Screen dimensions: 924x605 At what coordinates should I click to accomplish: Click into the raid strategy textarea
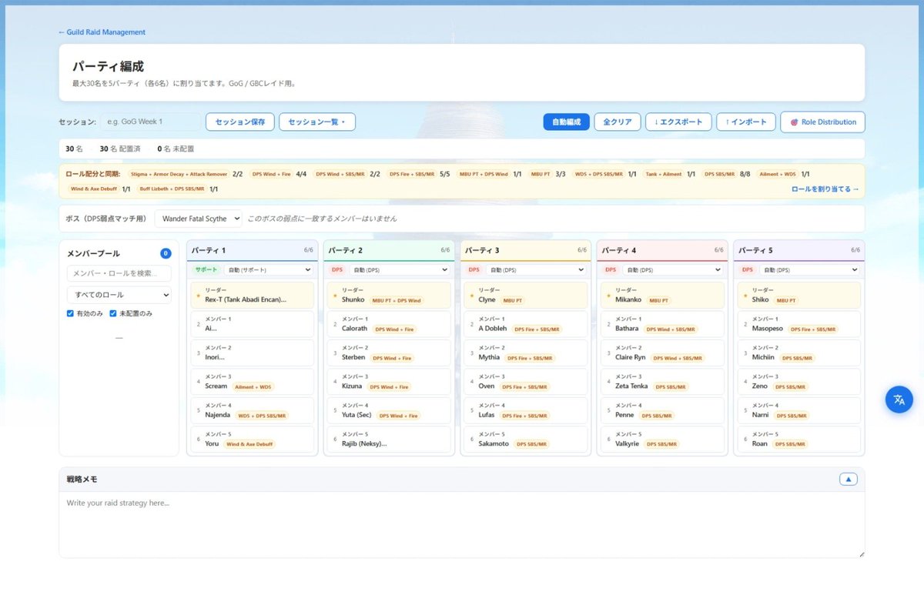[462, 524]
